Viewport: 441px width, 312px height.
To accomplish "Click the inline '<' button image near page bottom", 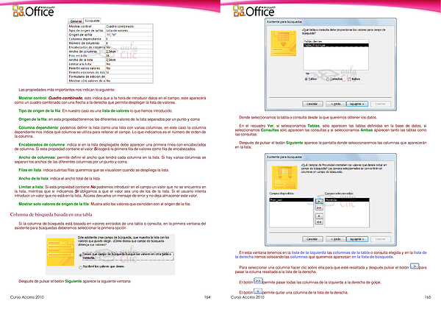I will click(x=259, y=291).
